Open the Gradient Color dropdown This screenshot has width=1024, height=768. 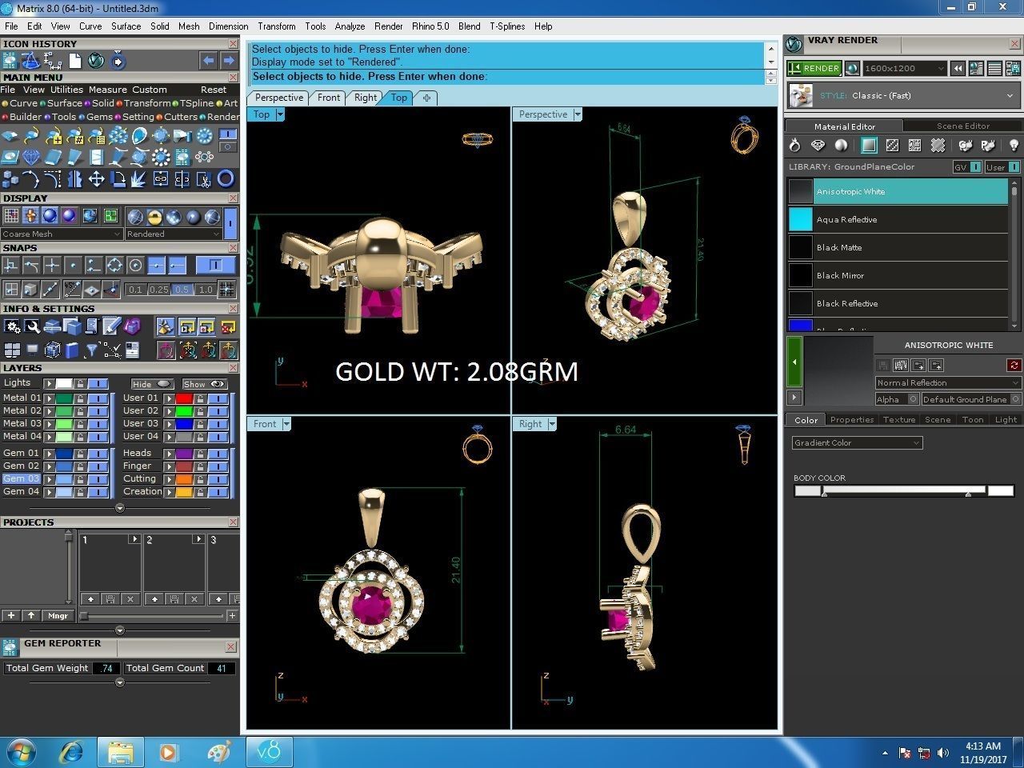pyautogui.click(x=858, y=442)
